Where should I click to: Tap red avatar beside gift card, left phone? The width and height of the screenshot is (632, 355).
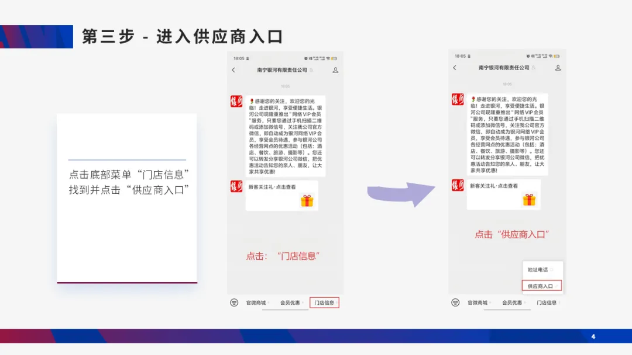click(x=236, y=186)
